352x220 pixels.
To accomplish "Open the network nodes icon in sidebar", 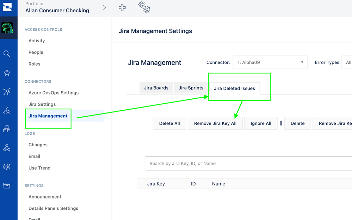I will tap(7, 91).
